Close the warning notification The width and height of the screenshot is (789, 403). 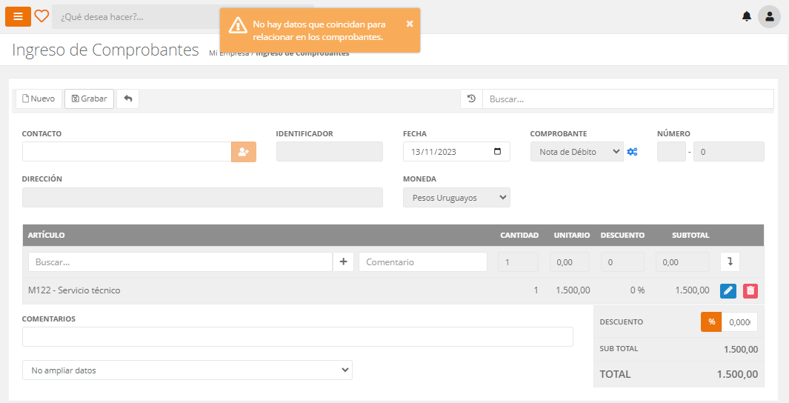click(410, 23)
